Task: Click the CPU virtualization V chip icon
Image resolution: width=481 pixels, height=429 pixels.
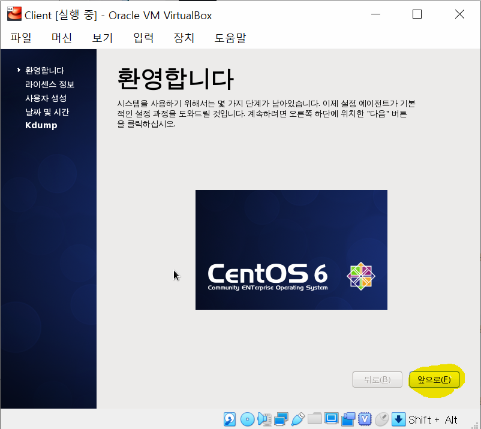Action: coord(365,419)
